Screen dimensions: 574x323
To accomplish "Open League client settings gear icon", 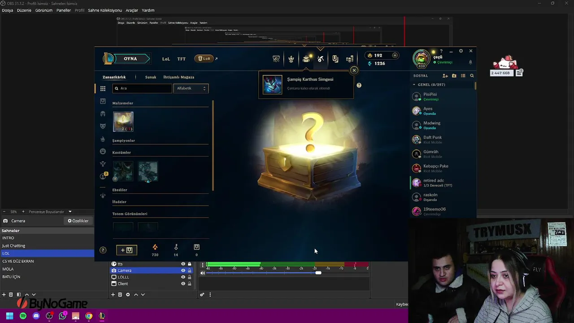I will tap(461, 51).
